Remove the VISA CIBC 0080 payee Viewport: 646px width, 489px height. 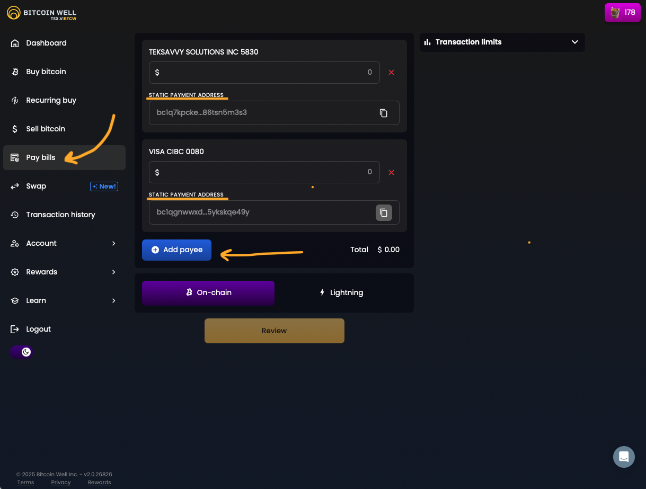[392, 172]
